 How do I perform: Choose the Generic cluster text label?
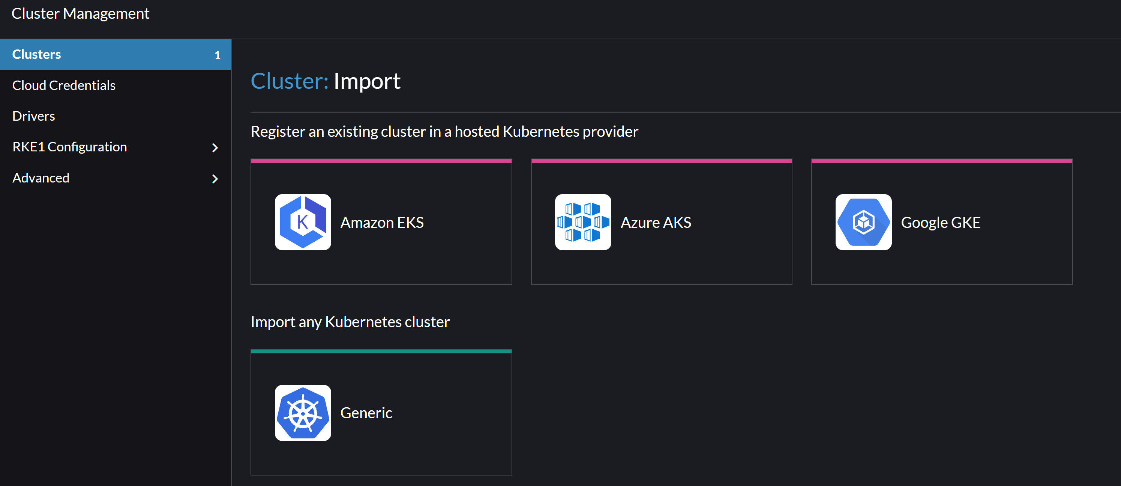coord(366,413)
